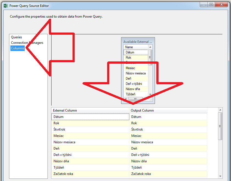Viewport: 231px width, 181px height.
Task: Select Deň v týždni cell under External Column
Action: (90, 155)
